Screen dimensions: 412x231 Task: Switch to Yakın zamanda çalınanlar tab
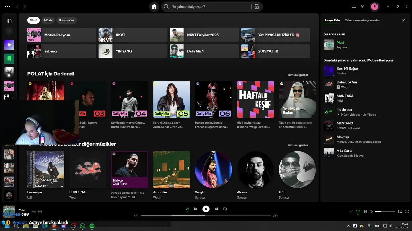362,20
